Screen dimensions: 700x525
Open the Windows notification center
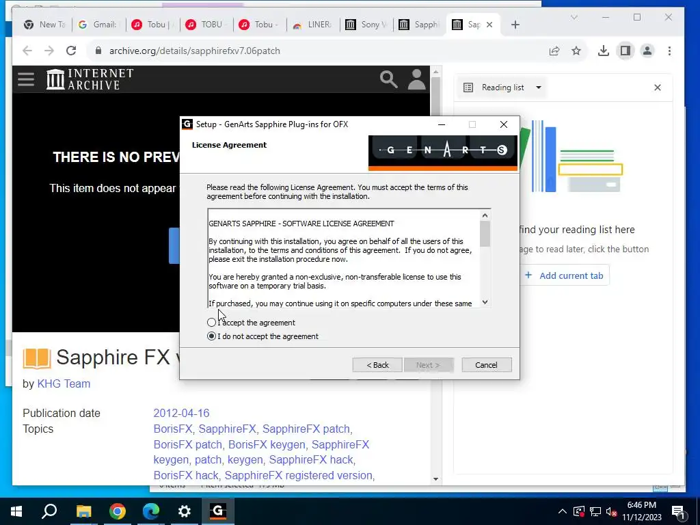678,511
